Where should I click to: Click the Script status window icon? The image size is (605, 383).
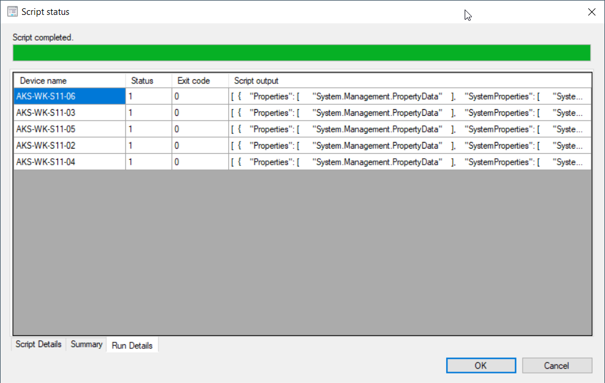12,12
